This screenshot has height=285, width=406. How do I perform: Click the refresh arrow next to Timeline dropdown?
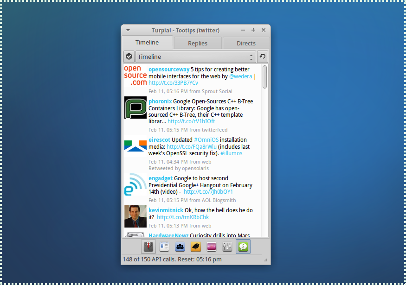pyautogui.click(x=263, y=57)
